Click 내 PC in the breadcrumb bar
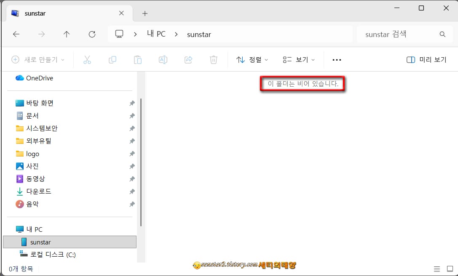The width and height of the screenshot is (458, 276). (156, 34)
